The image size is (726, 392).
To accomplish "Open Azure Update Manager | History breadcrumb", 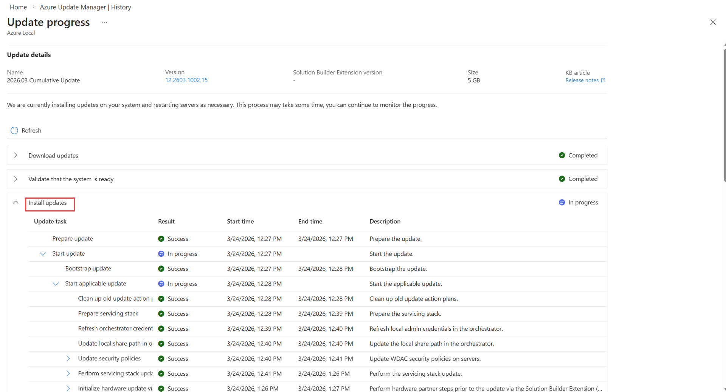I will tap(85, 7).
